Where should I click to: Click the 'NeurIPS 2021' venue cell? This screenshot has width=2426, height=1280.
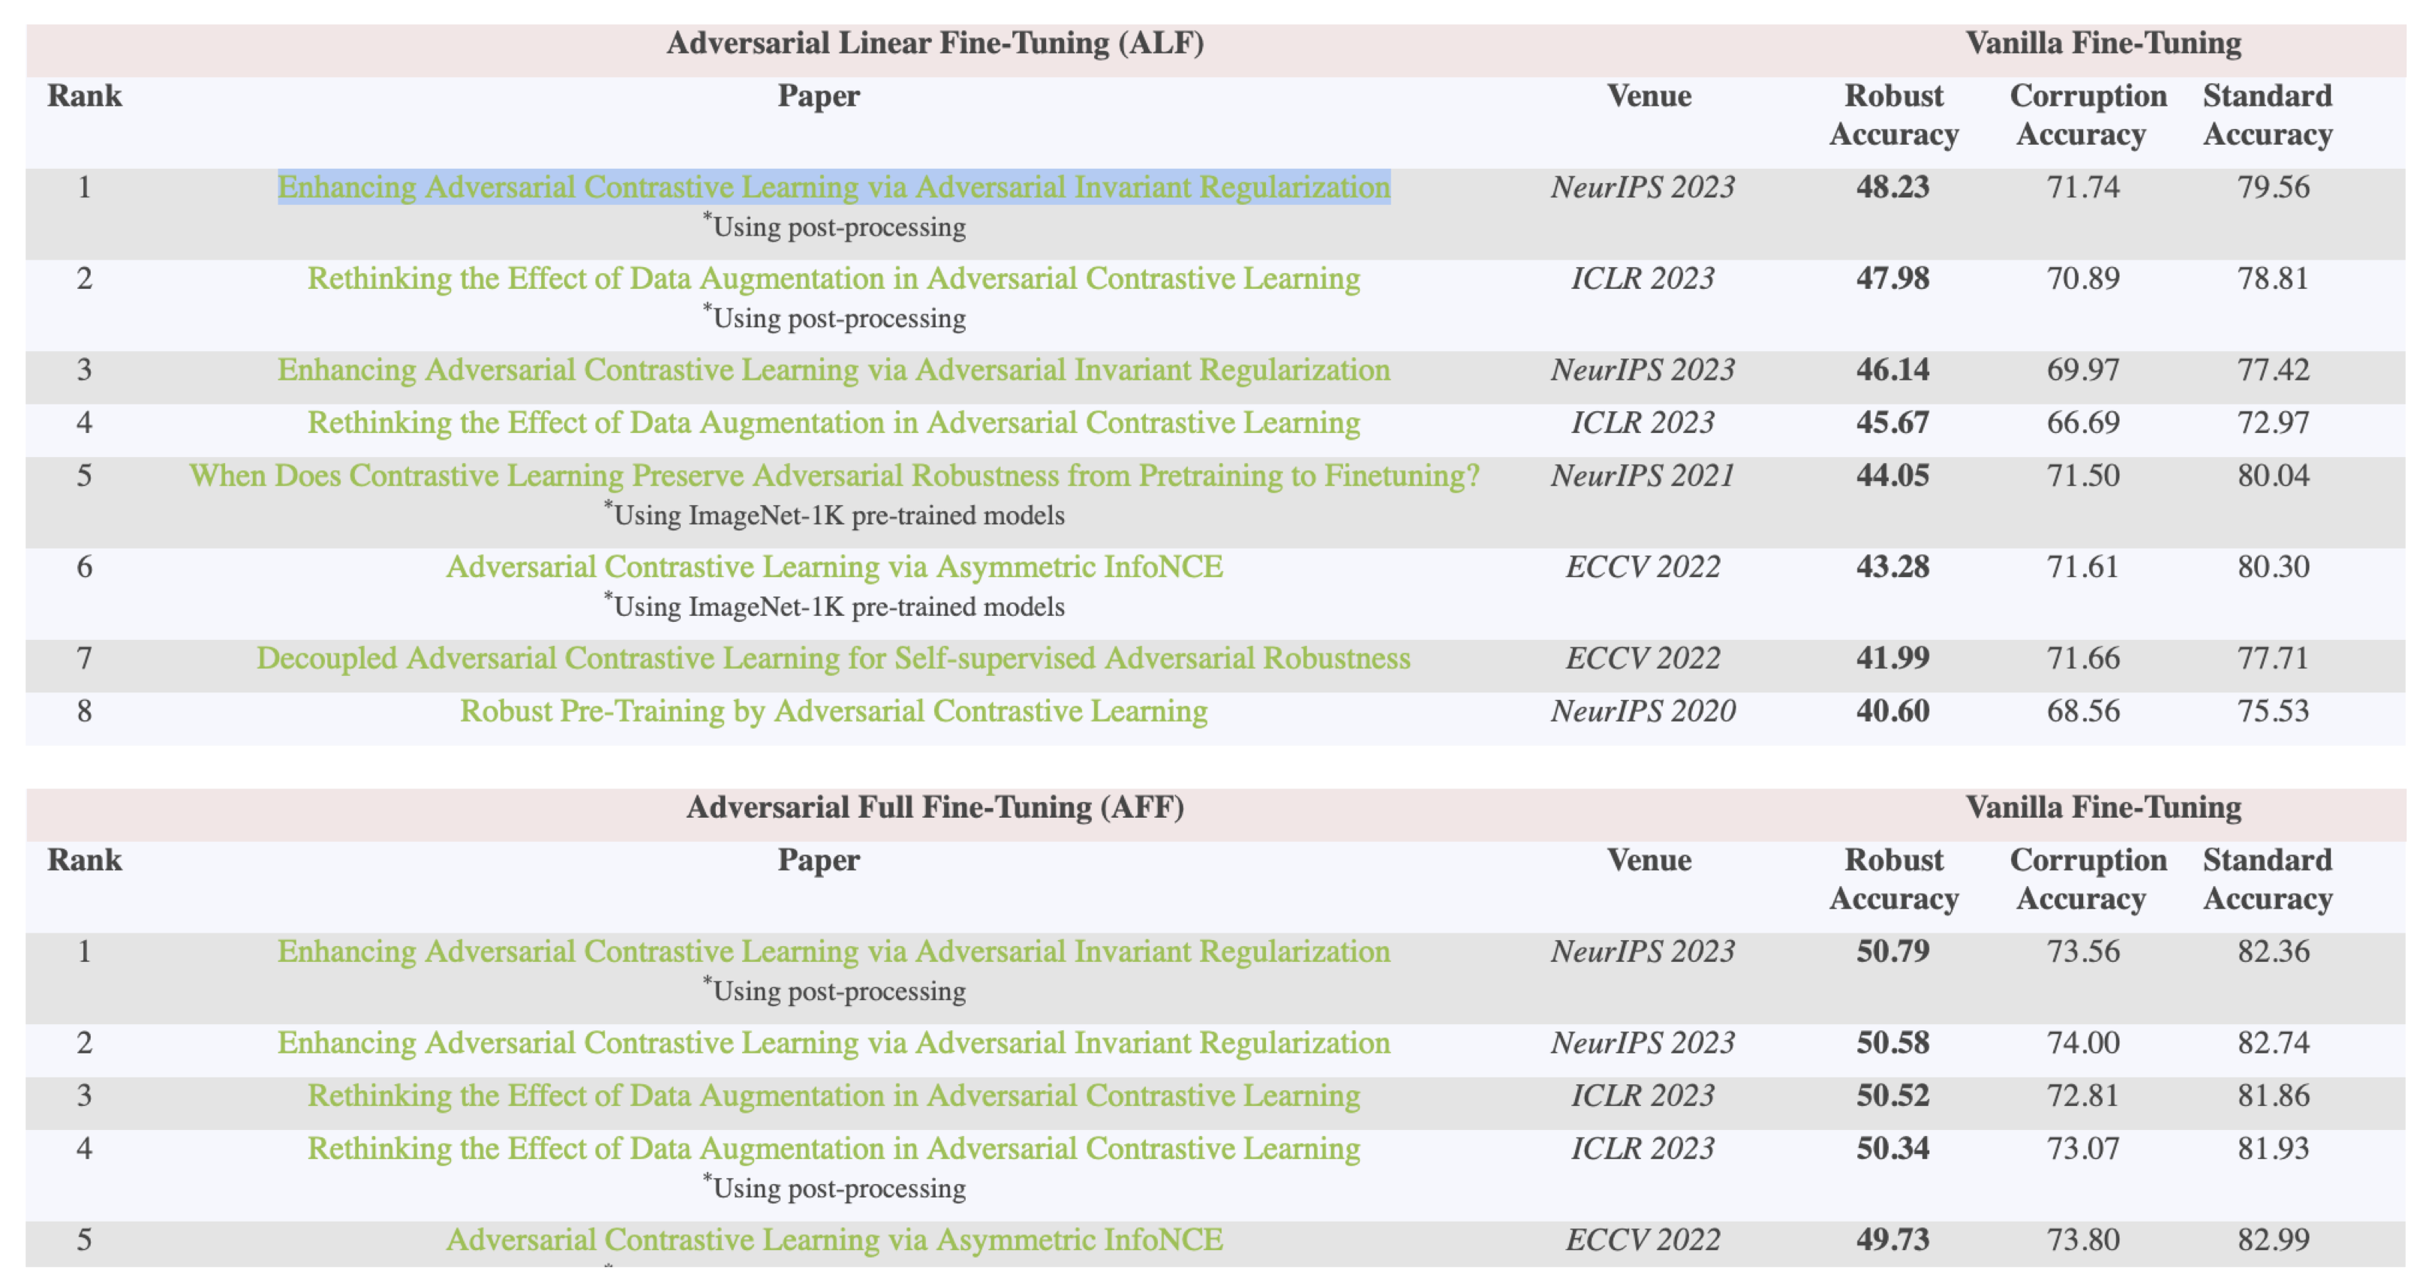coord(1643,476)
